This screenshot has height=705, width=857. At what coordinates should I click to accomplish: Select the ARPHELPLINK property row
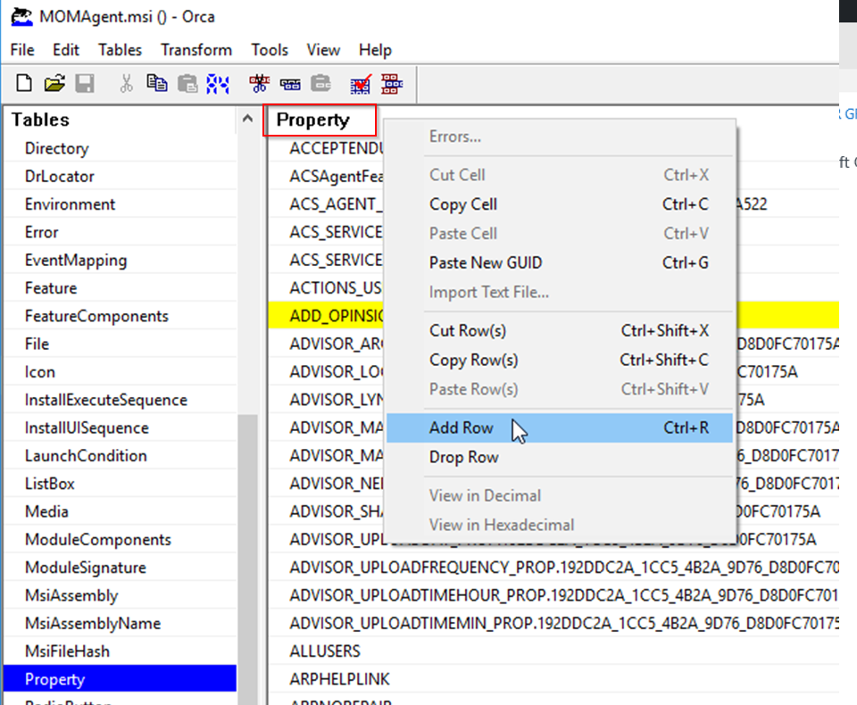tap(339, 679)
